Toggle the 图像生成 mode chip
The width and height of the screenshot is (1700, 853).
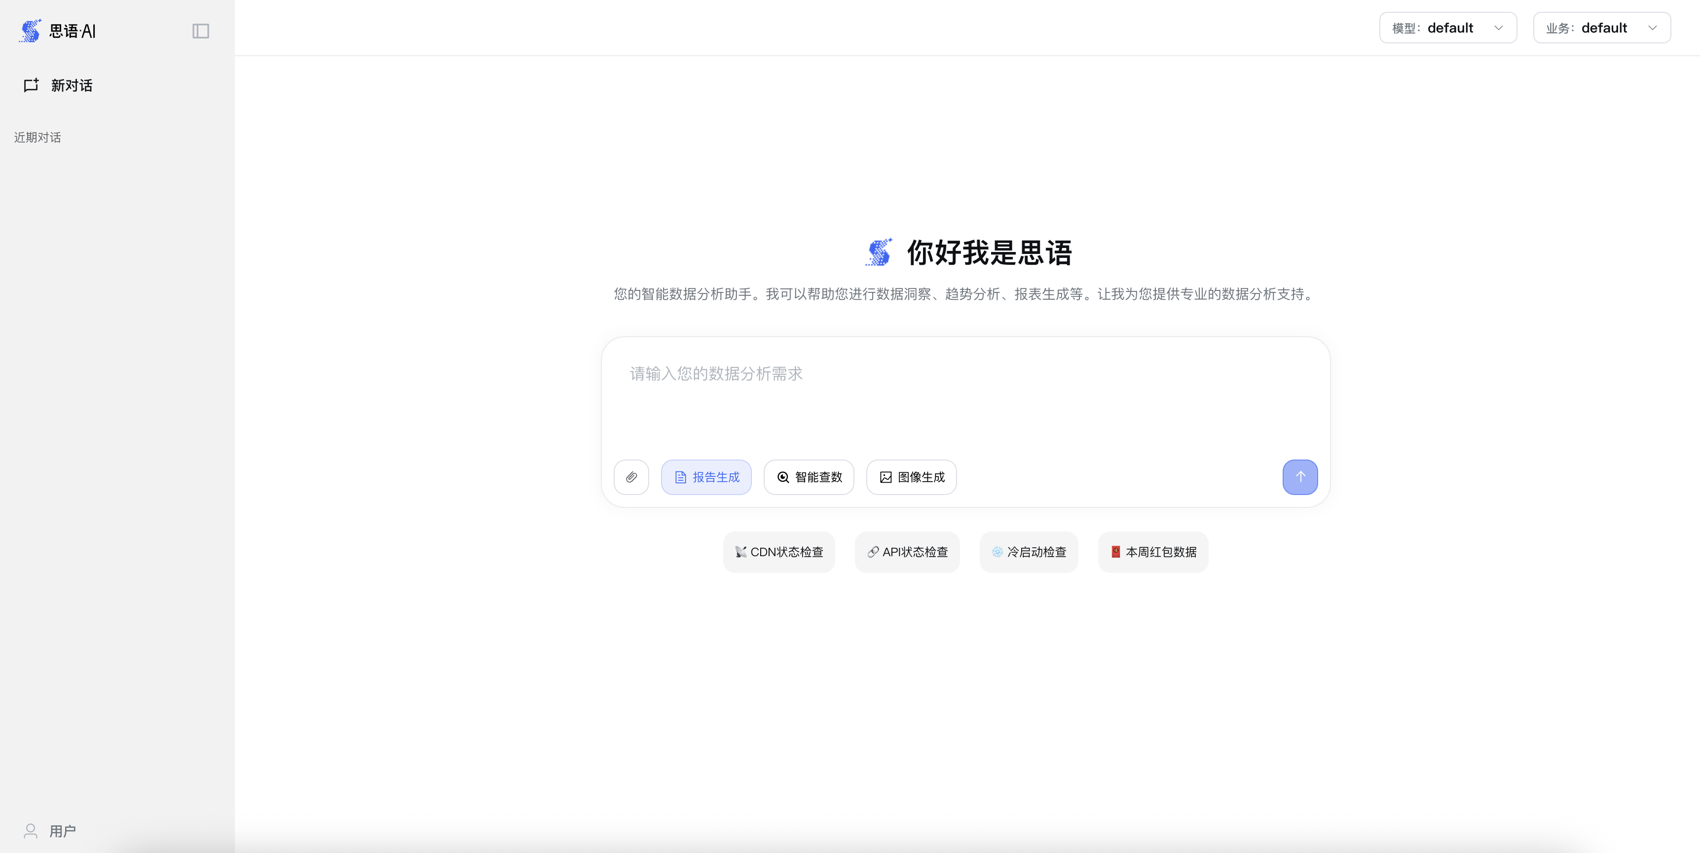coord(911,477)
